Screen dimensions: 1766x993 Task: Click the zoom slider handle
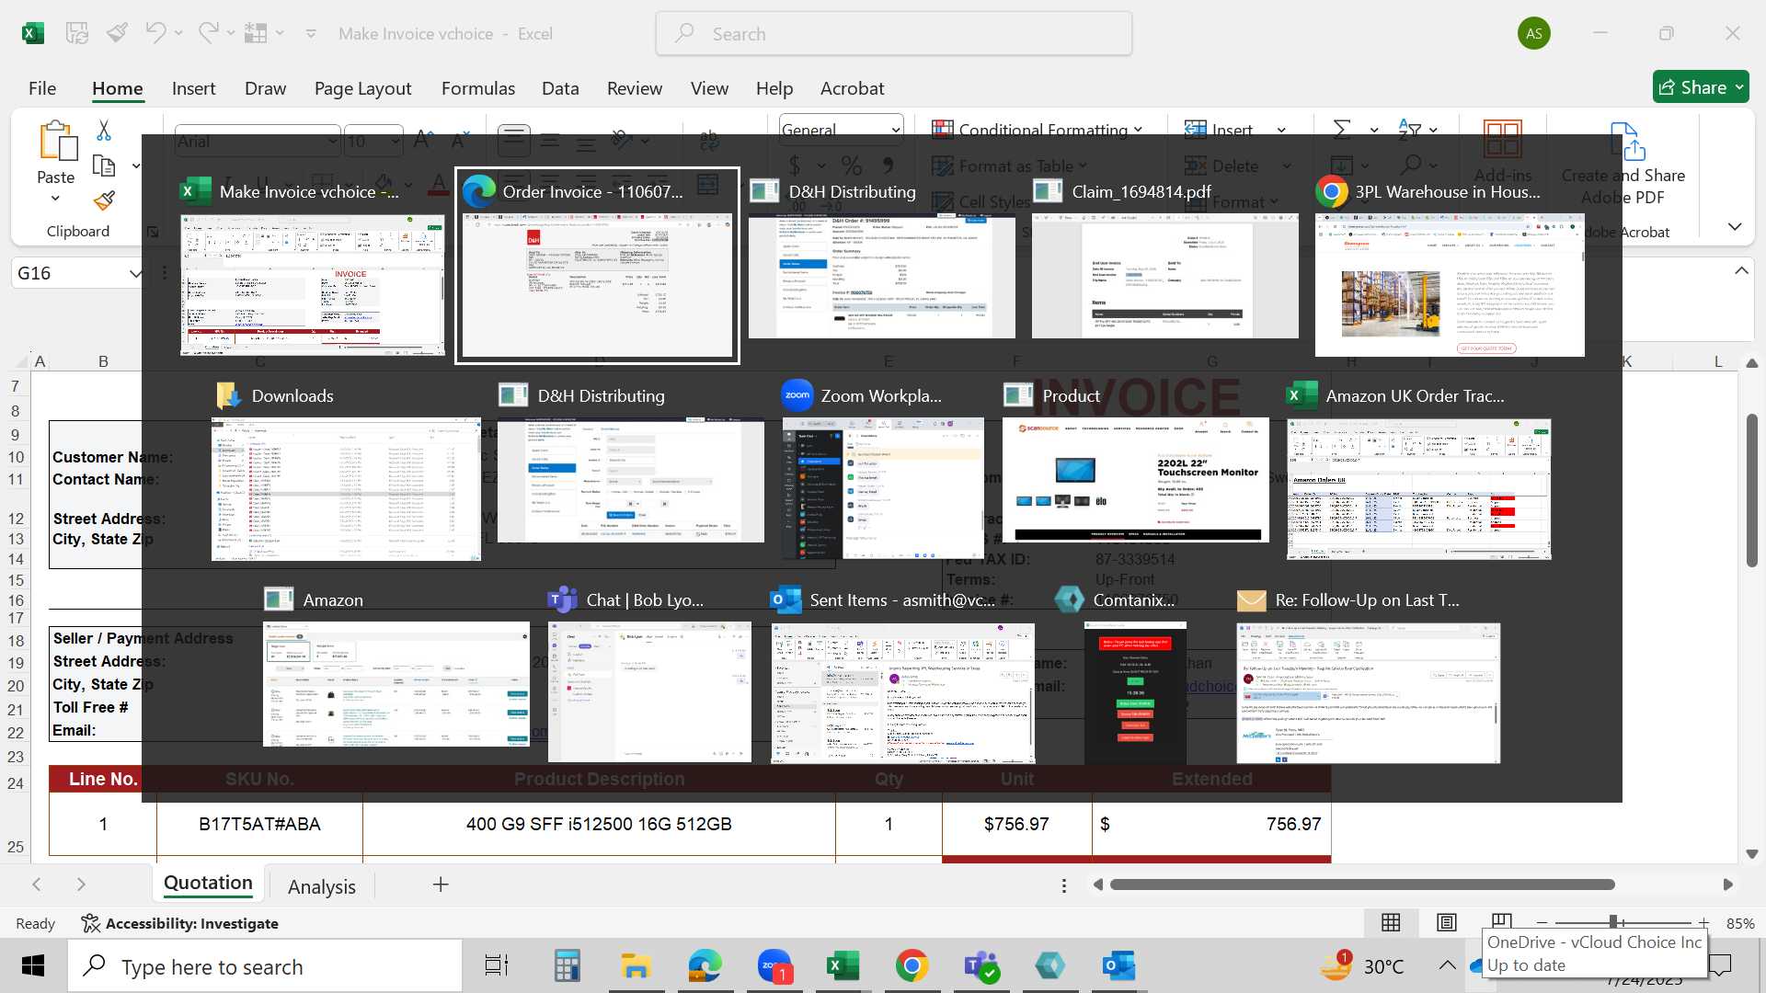(1612, 922)
